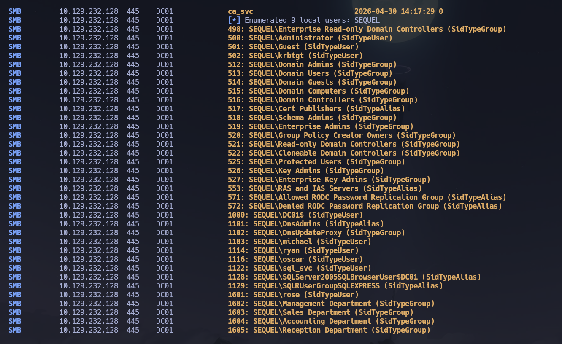Click the 500: SEQUEL\Administrator entry
This screenshot has width=562, height=344.
pos(310,38)
